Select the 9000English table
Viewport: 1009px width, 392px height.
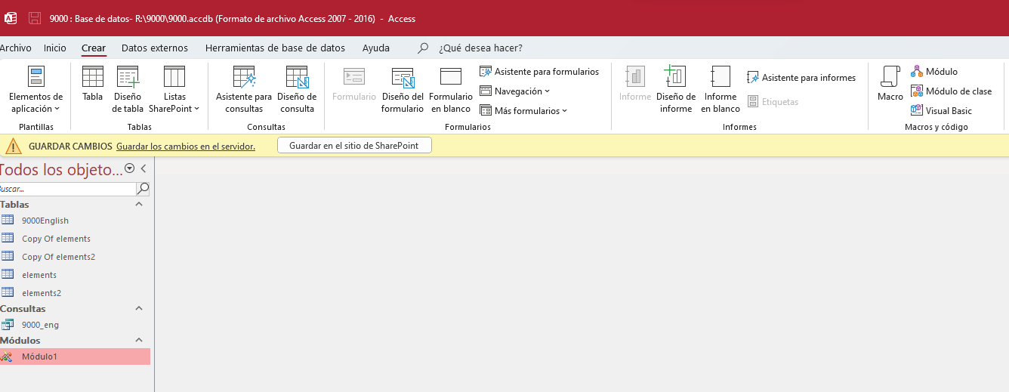pyautogui.click(x=45, y=221)
